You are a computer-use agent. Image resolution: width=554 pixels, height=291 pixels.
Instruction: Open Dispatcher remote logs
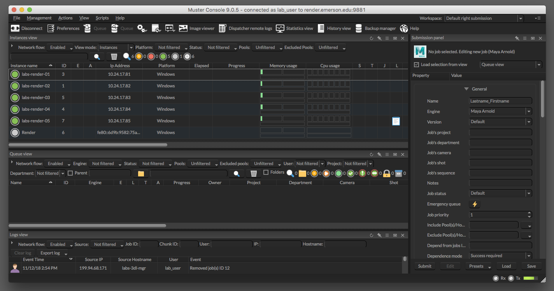click(x=245, y=28)
